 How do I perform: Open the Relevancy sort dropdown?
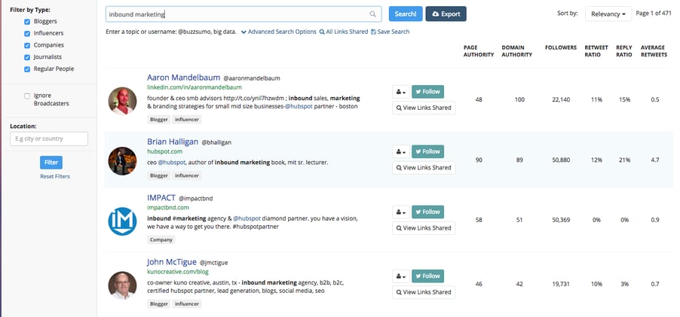608,14
